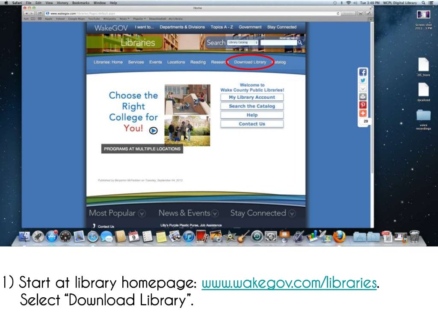Screen dimensions: 438x328
Task: Open System Preferences gear in dock
Action: [x=271, y=237]
